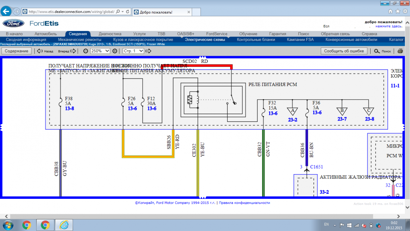410x231 pixels.
Task: Open the Правила конфиденциальности link
Action: point(244,203)
